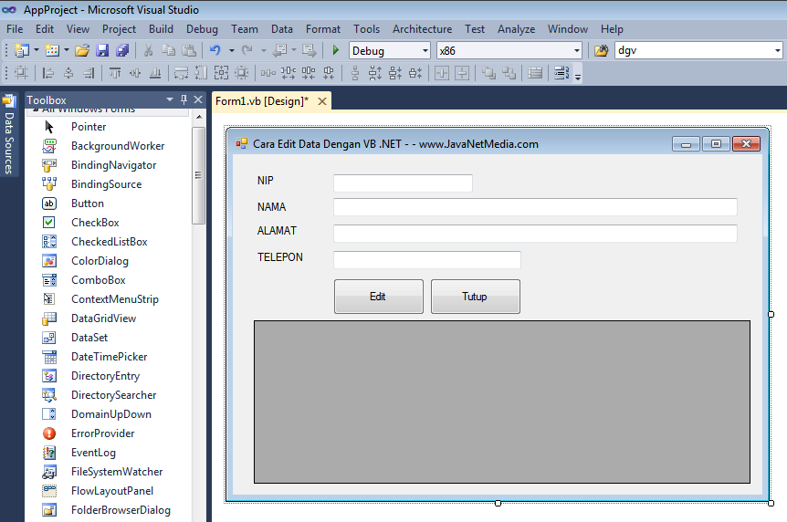Select BindingNavigator in Toolbox
This screenshot has height=522, width=787.
pyautogui.click(x=113, y=165)
